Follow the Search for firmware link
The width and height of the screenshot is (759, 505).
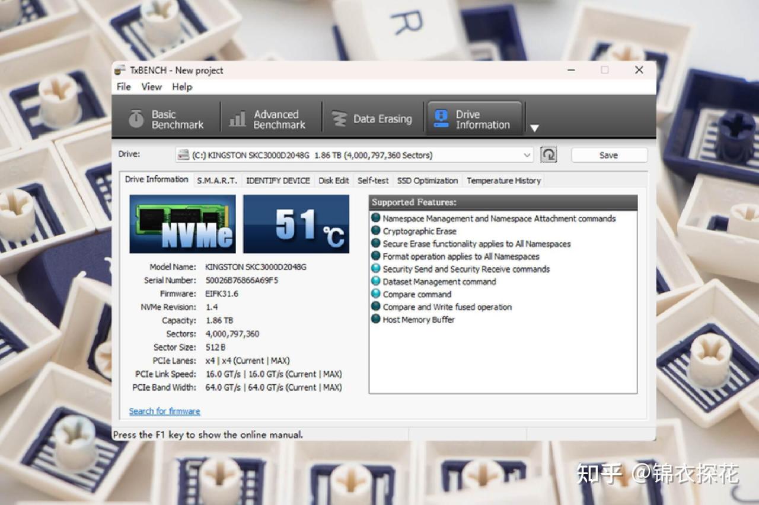click(x=164, y=411)
